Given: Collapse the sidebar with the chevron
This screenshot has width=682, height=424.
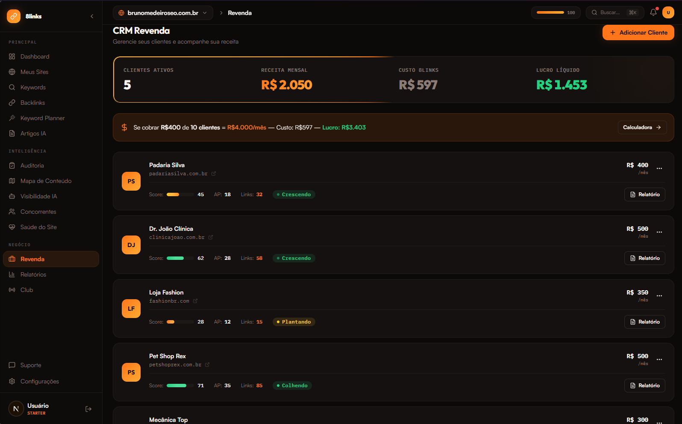Looking at the screenshot, I should click(x=92, y=16).
